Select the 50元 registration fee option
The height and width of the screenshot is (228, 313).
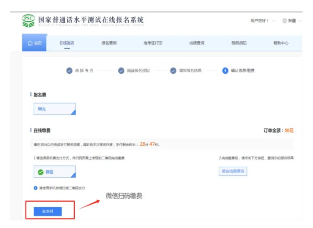coord(54,109)
